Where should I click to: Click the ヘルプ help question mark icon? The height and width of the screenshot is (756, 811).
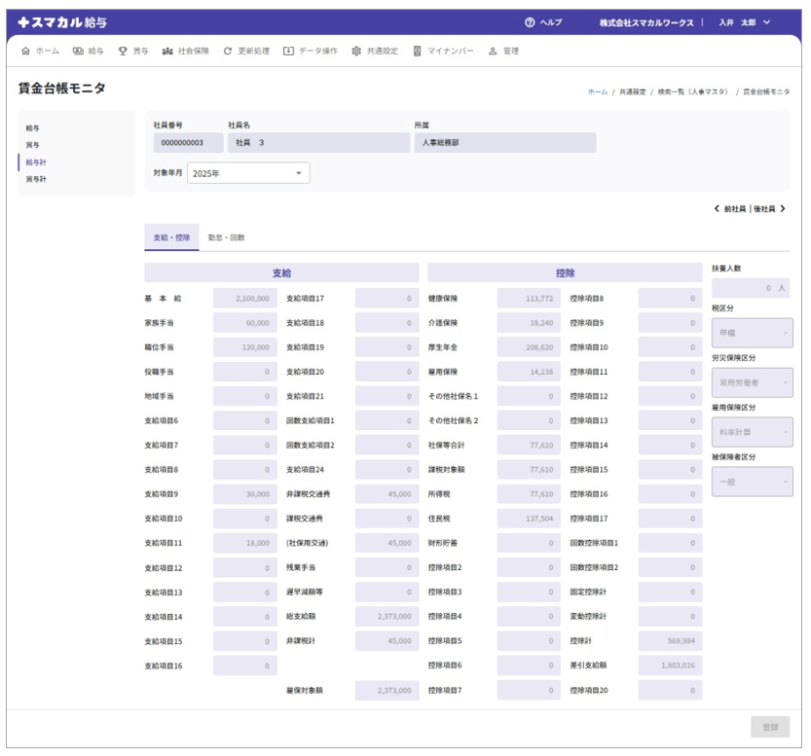coord(530,22)
